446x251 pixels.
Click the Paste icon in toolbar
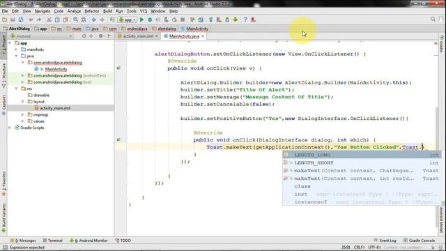coord(66,20)
